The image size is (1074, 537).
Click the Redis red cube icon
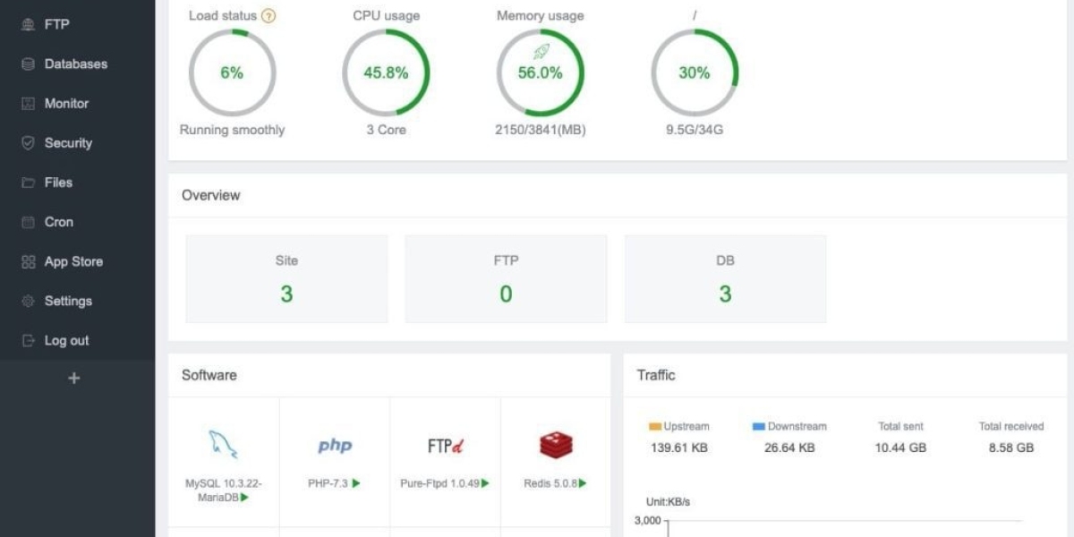click(x=556, y=445)
